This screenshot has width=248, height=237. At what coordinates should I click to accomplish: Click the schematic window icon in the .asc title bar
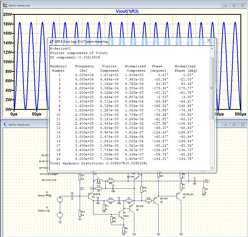[x=5, y=124]
